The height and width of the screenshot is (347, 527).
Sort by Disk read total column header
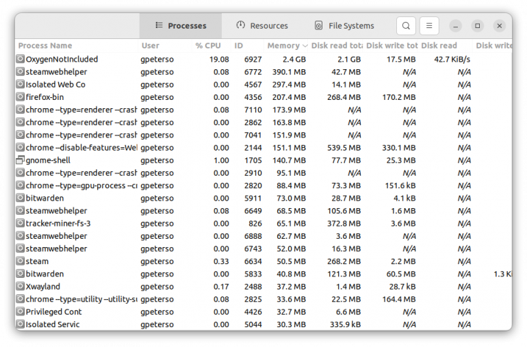pyautogui.click(x=337, y=46)
